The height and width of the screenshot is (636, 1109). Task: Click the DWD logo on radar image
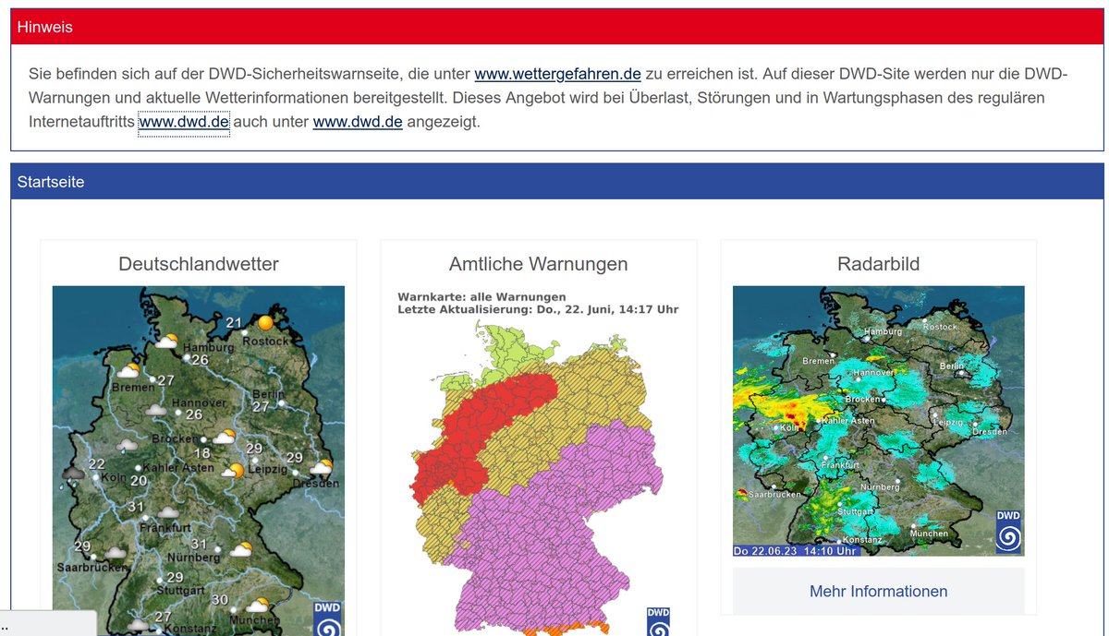pyautogui.click(x=1008, y=530)
